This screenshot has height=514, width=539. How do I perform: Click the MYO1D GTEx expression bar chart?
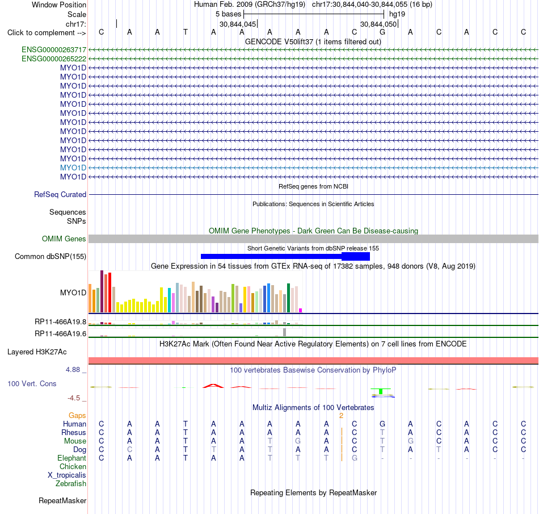[x=196, y=292]
